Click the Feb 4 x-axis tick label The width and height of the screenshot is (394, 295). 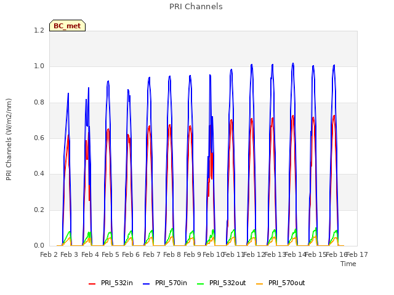point(90,254)
